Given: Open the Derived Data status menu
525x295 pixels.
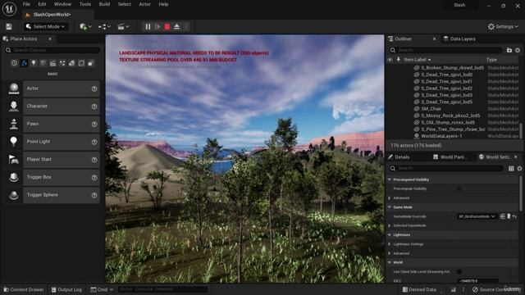Looking at the screenshot, I should pos(419,289).
